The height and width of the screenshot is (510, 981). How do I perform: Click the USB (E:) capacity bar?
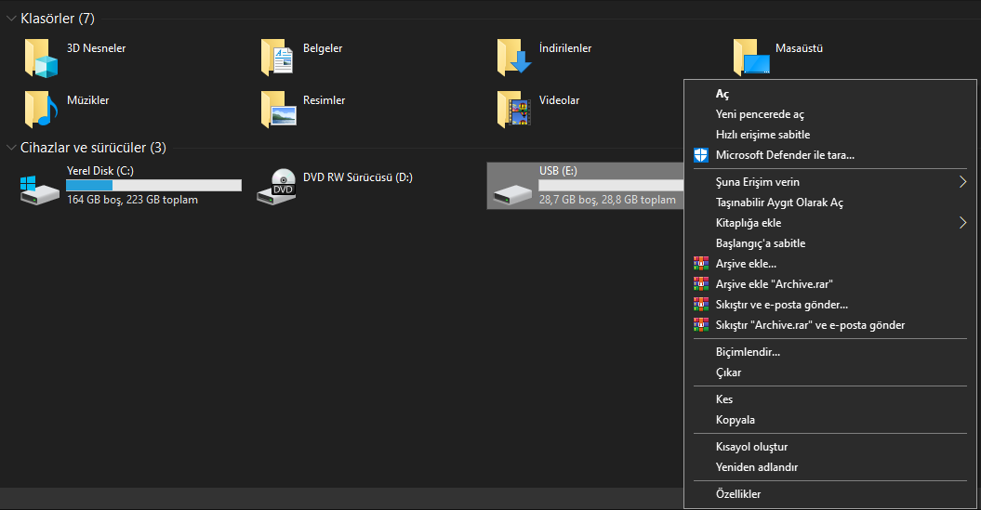[x=611, y=185]
